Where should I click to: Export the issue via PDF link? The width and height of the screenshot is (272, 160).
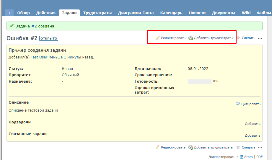click(259, 157)
